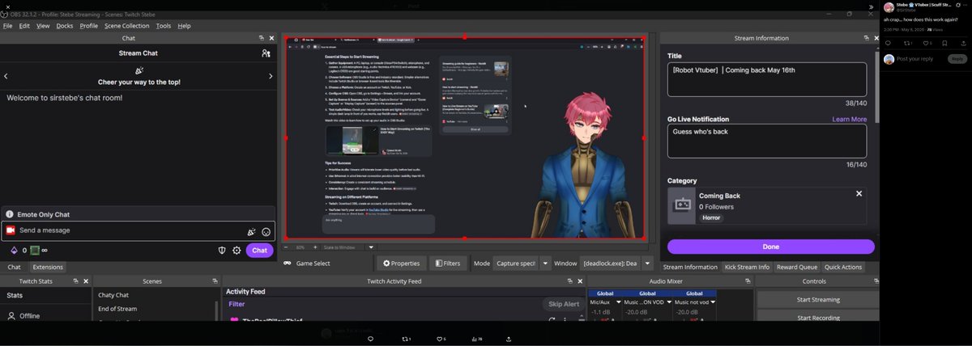Viewport: 972px width, 346px height.
Task: Click the Horror category tag
Action: tap(711, 217)
